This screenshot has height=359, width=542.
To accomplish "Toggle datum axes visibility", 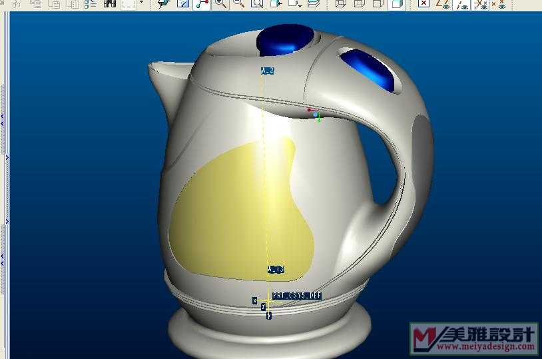I will [x=461, y=3].
